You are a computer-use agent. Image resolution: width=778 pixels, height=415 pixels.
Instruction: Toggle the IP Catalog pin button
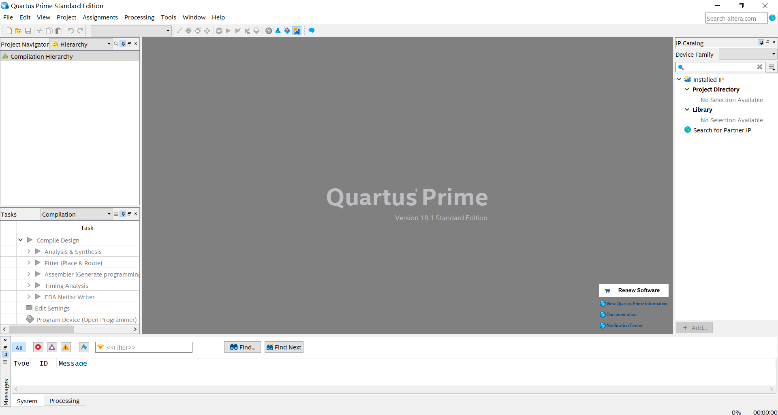(x=761, y=43)
